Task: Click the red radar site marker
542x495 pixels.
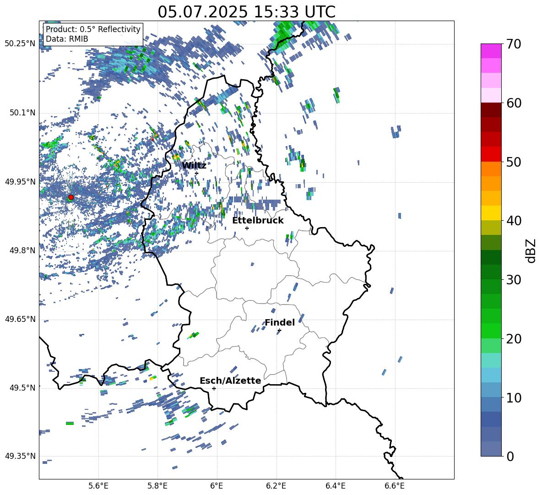Action: (x=71, y=197)
